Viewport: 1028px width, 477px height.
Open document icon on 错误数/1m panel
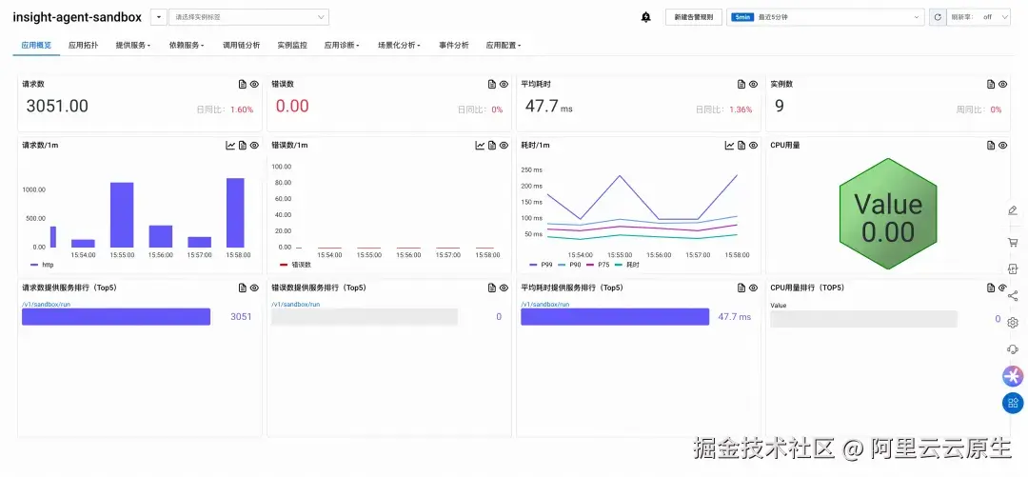[492, 145]
